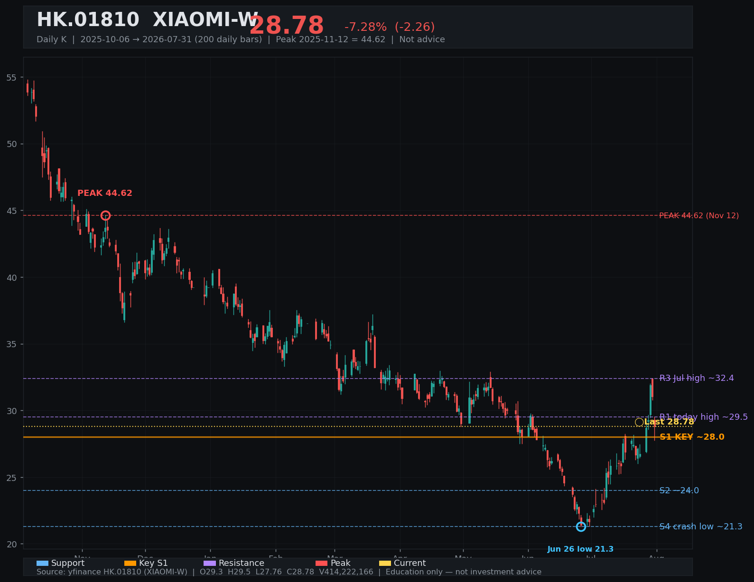The width and height of the screenshot is (754, 582).
Task: Click the blue Support legend swatch
Action: tap(42, 564)
